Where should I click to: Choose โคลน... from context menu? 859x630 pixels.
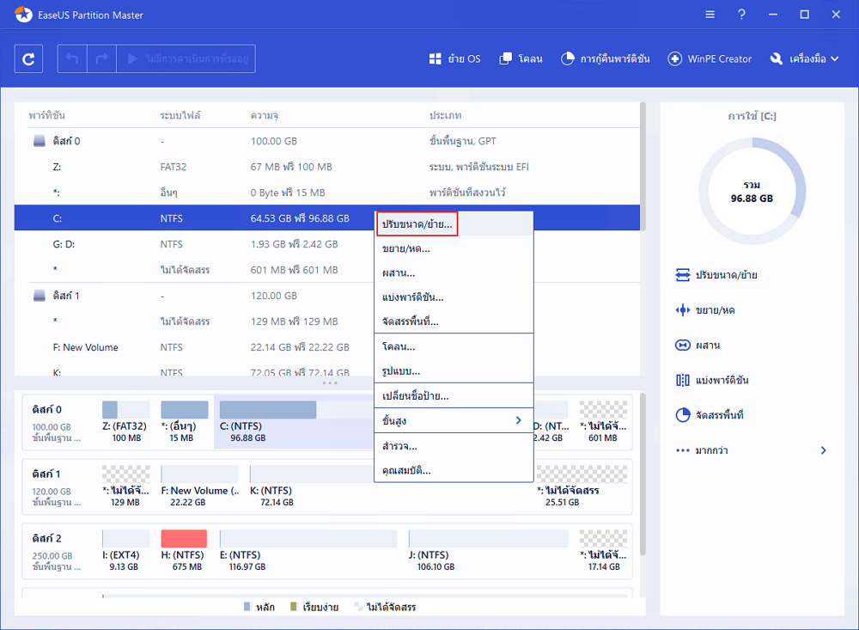(454, 346)
